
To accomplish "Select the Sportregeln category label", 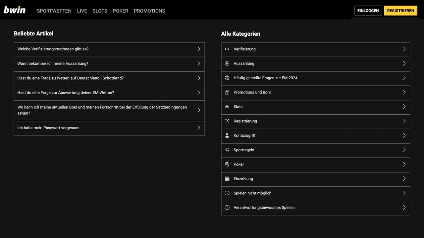I will tap(244, 150).
